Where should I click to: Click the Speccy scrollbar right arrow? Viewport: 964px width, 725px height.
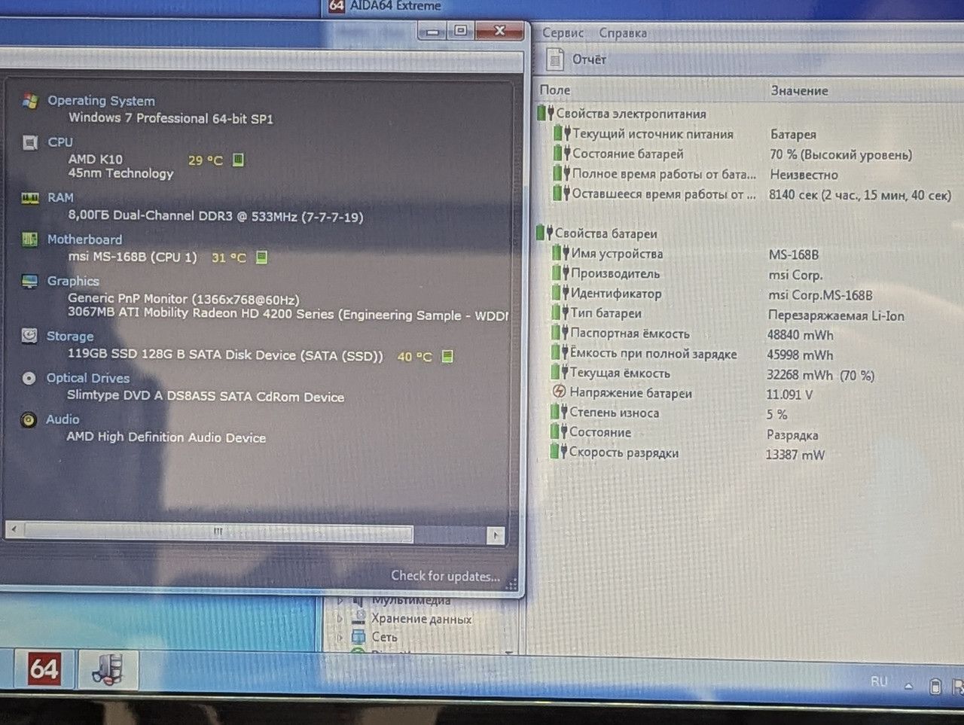[495, 535]
